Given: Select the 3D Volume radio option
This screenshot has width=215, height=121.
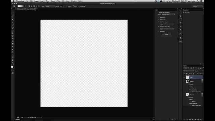Looking at the screenshot, I should click(159, 31).
